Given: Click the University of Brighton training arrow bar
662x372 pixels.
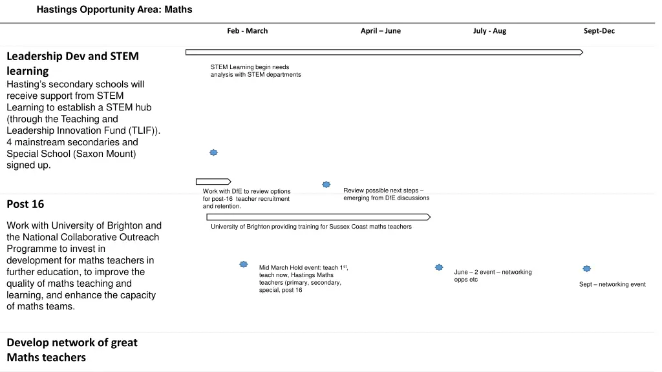Looking at the screenshot, I should coord(318,217).
